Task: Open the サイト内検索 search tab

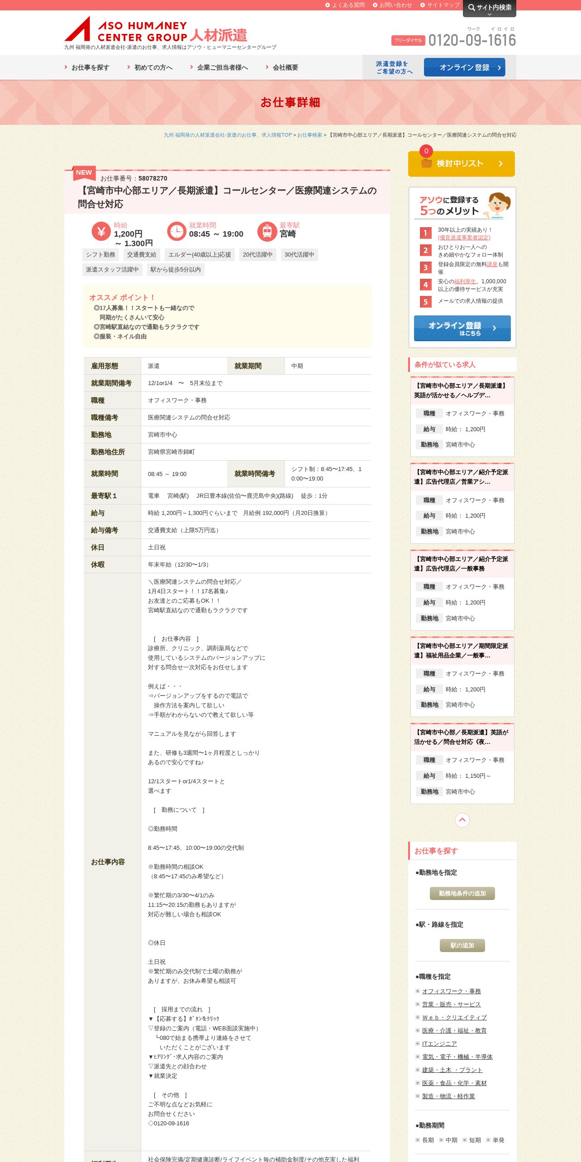Action: (490, 8)
